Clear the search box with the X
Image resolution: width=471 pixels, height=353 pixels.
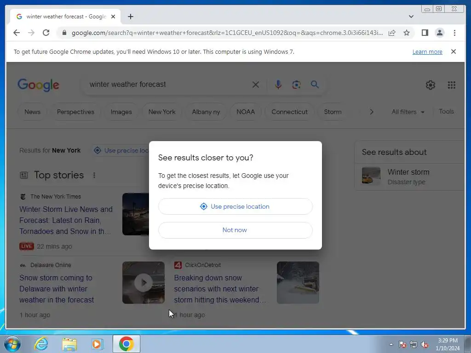coord(256,85)
